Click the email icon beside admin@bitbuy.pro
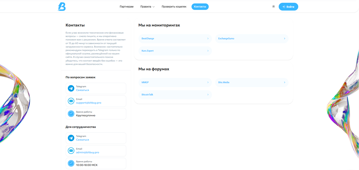Image resolution: width=359 pixels, height=170 pixels. click(71, 150)
